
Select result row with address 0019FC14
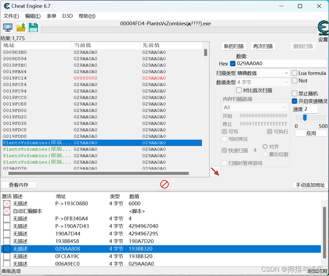pos(102,78)
